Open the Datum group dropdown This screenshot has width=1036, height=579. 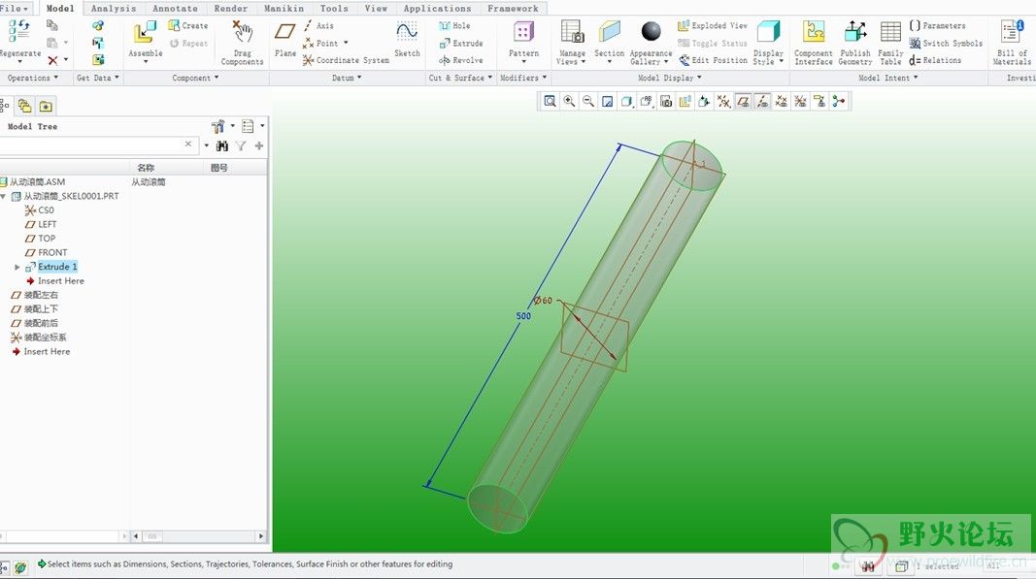pos(347,78)
